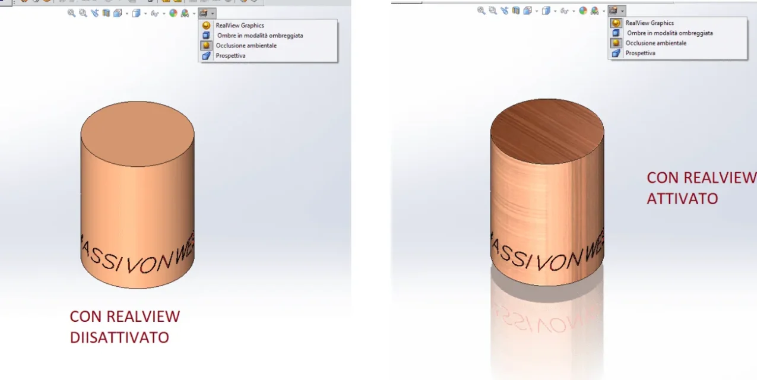
Task: Click Previous View in RealView-attivato screenshot
Action: point(505,11)
